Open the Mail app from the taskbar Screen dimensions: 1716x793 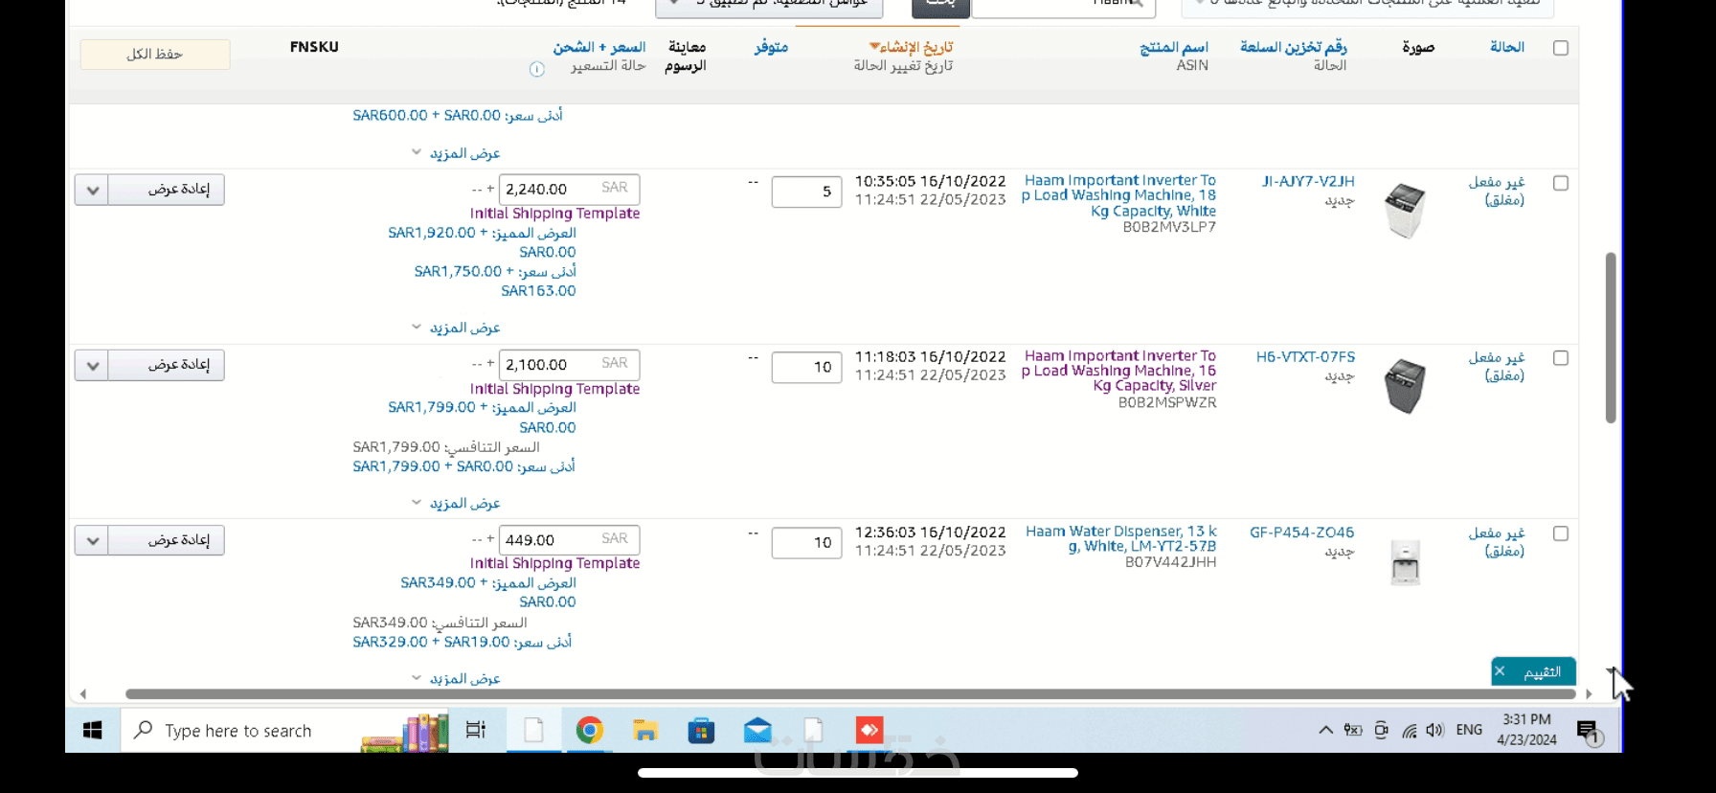[757, 731]
